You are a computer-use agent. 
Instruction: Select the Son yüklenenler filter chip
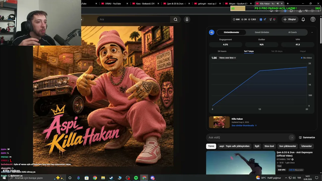pos(288,146)
